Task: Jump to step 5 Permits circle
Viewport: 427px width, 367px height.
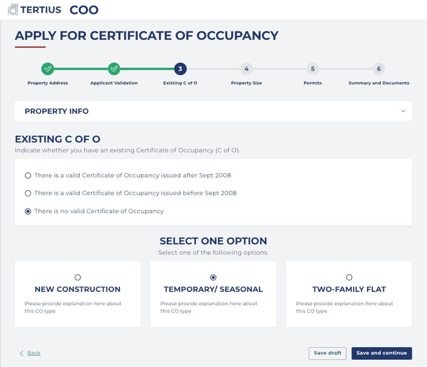Action: point(312,69)
